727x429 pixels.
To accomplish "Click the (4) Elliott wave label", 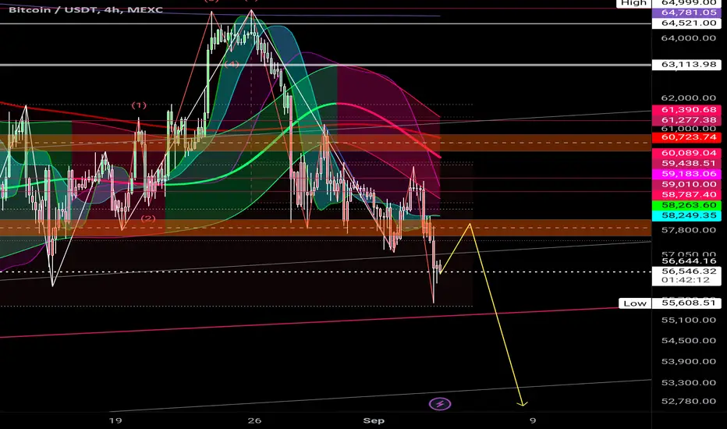I will [232, 65].
